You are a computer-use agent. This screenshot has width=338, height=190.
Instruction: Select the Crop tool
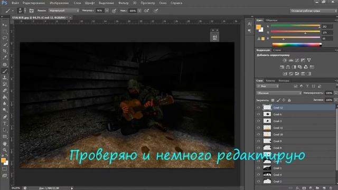click(5, 51)
